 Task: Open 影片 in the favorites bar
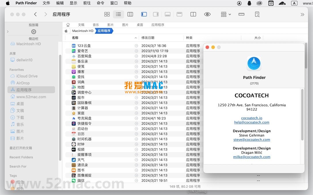pos(110,25)
